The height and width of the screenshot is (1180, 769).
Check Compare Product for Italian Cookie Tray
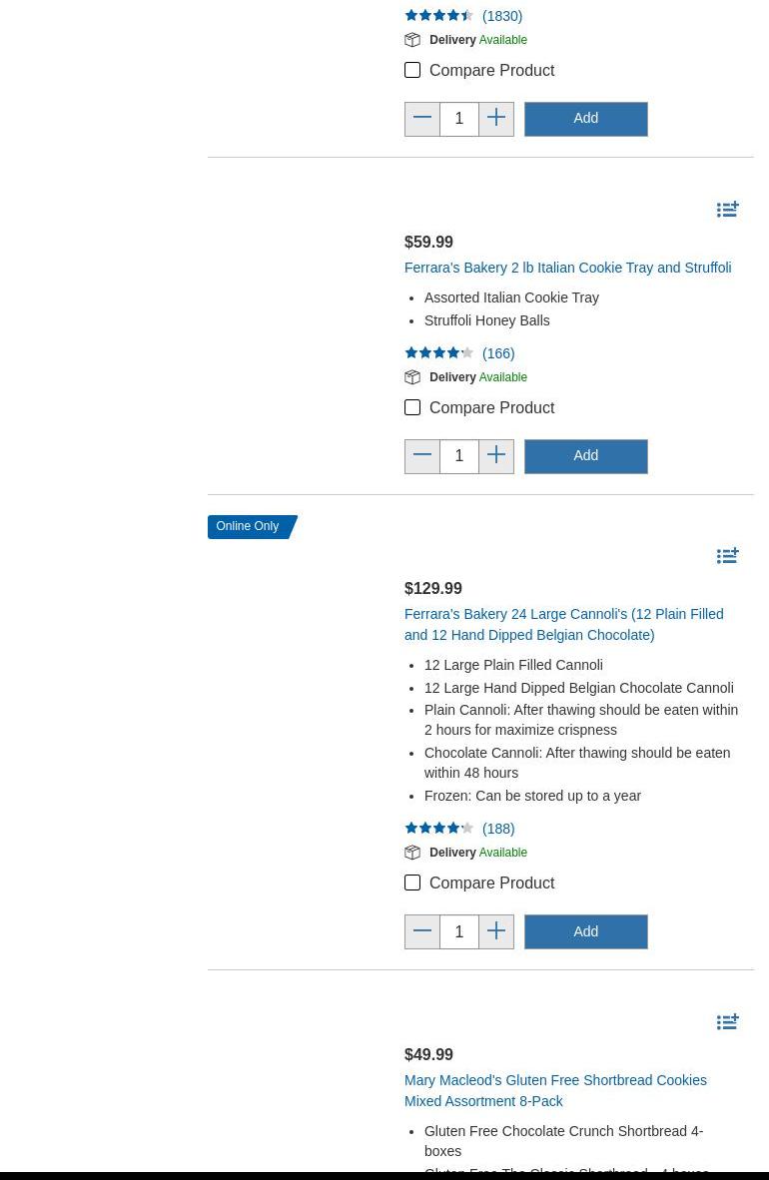(x=412, y=408)
